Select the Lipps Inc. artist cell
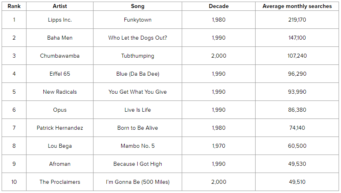The width and height of the screenshot is (341, 193). pos(60,20)
